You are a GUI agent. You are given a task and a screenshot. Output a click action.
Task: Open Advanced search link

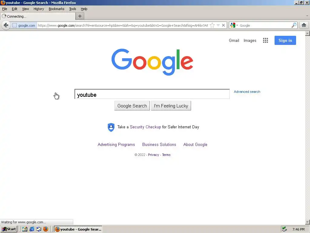point(247,92)
